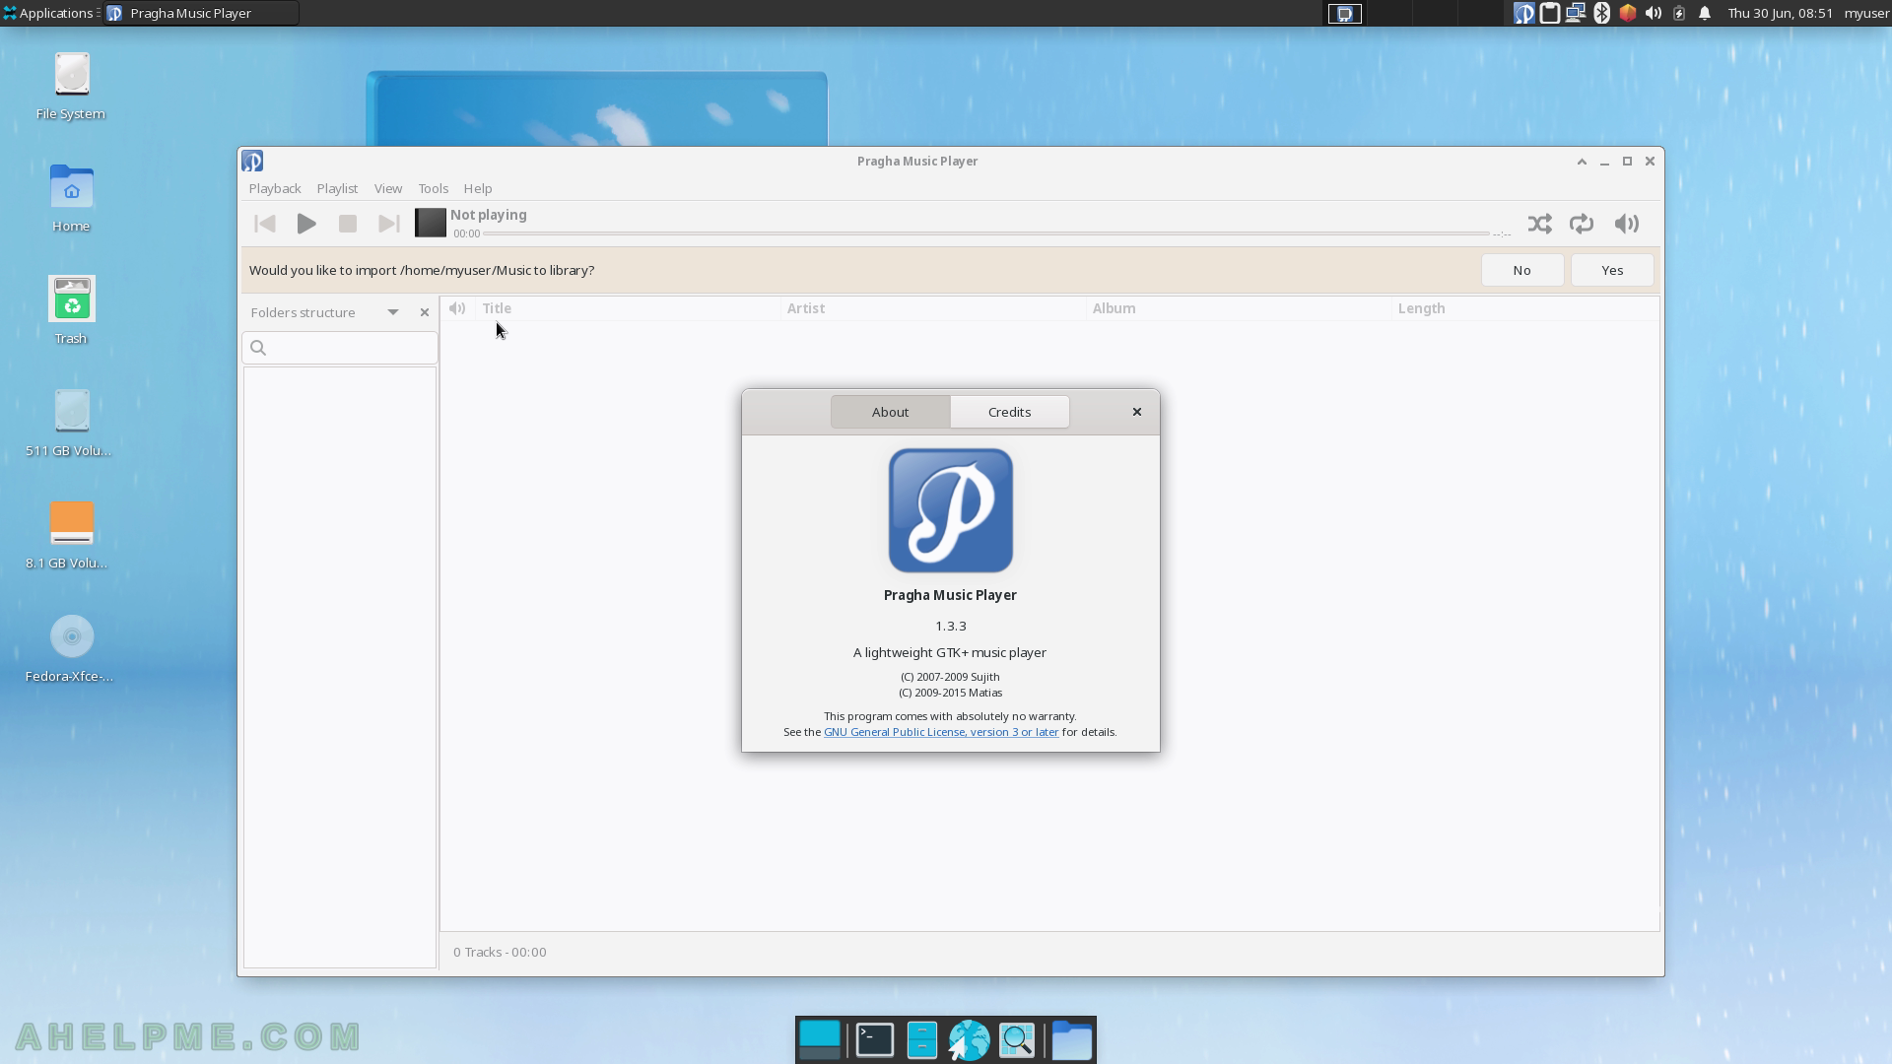Toggle shuffle mode
Viewport: 1892px width, 1064px height.
pyautogui.click(x=1539, y=224)
